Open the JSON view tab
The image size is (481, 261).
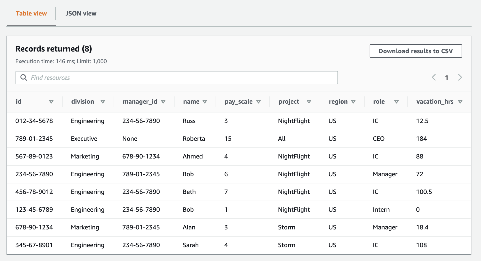[x=81, y=13]
